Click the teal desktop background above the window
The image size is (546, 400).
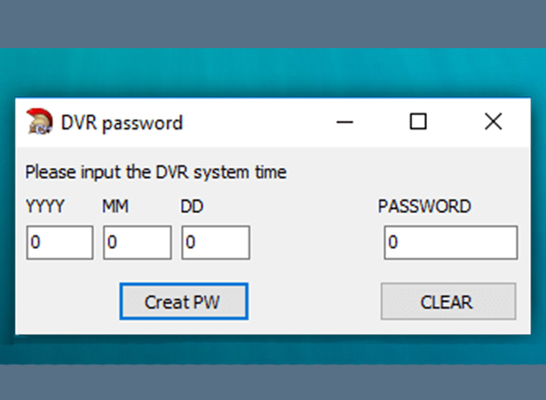click(273, 73)
